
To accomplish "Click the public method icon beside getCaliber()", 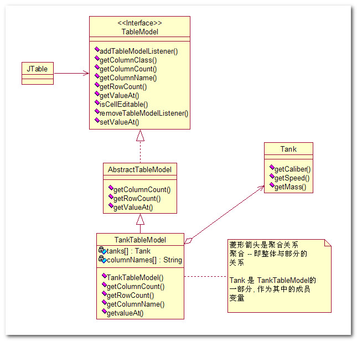I will point(272,167).
